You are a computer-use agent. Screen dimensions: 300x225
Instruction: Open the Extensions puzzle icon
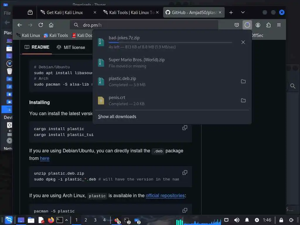click(268, 25)
